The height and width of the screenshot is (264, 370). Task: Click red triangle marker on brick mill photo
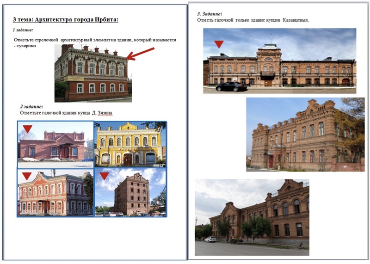104,176
